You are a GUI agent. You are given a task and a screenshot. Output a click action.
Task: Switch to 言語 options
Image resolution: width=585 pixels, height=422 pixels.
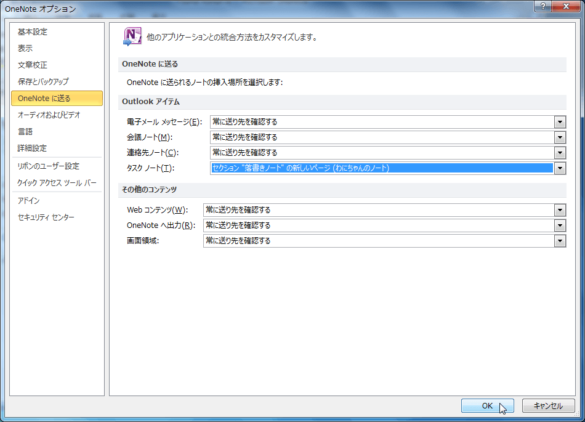(25, 131)
